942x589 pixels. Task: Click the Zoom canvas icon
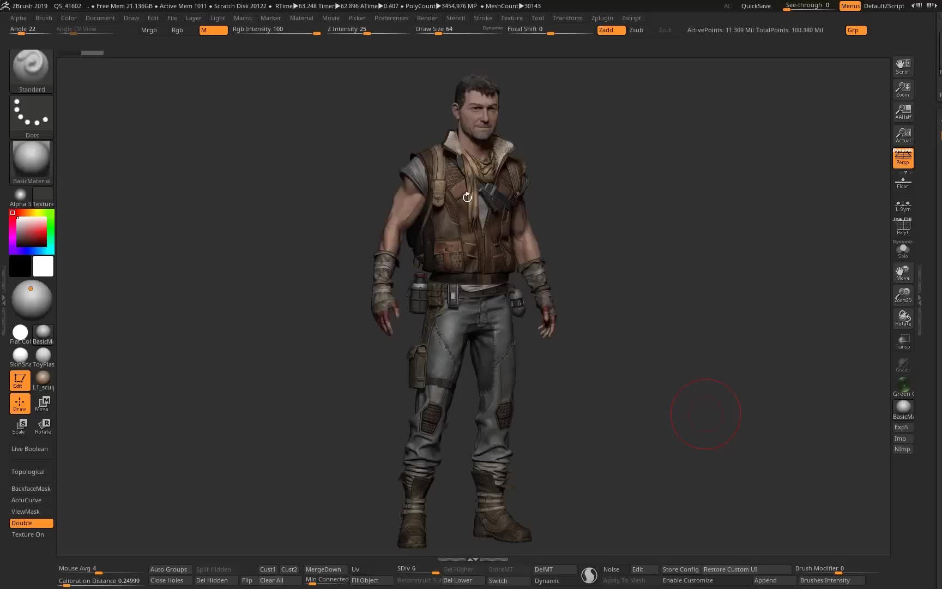903,89
